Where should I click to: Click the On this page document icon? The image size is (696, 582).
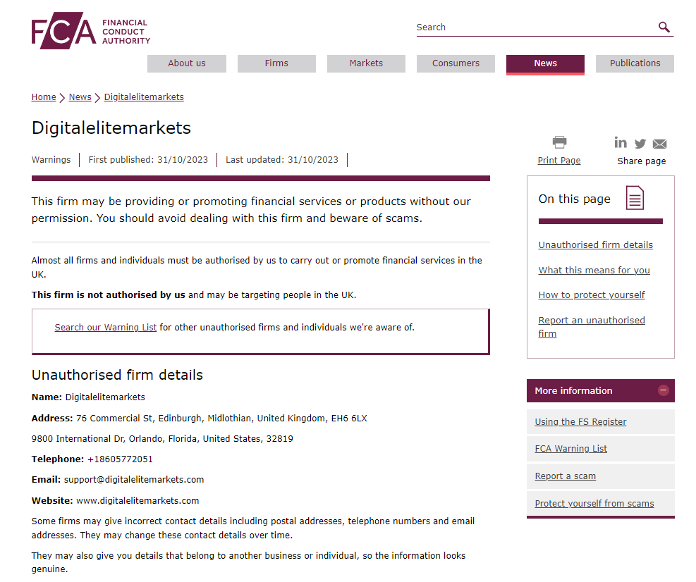[x=635, y=199]
